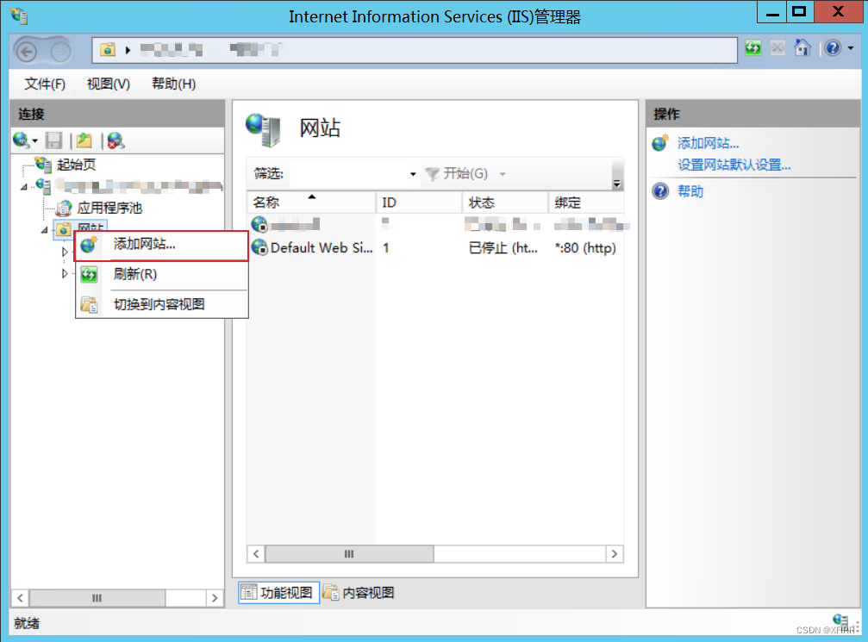
Task: Click the blurred-name site's globe icon
Action: 259,224
